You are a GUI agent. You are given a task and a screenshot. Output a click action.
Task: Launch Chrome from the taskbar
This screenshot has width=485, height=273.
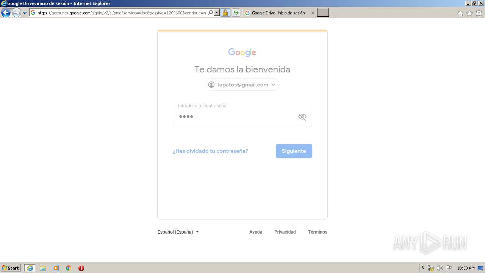click(69, 268)
